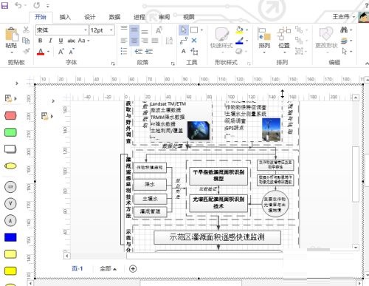Toggle Bold formatting
Image resolution: width=369 pixels, height=286 pixels.
click(x=41, y=41)
